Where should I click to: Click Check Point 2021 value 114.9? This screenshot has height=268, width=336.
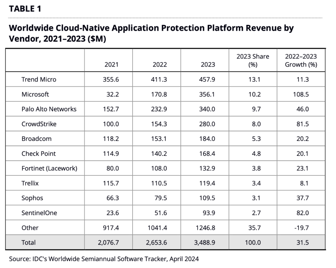click(x=111, y=154)
